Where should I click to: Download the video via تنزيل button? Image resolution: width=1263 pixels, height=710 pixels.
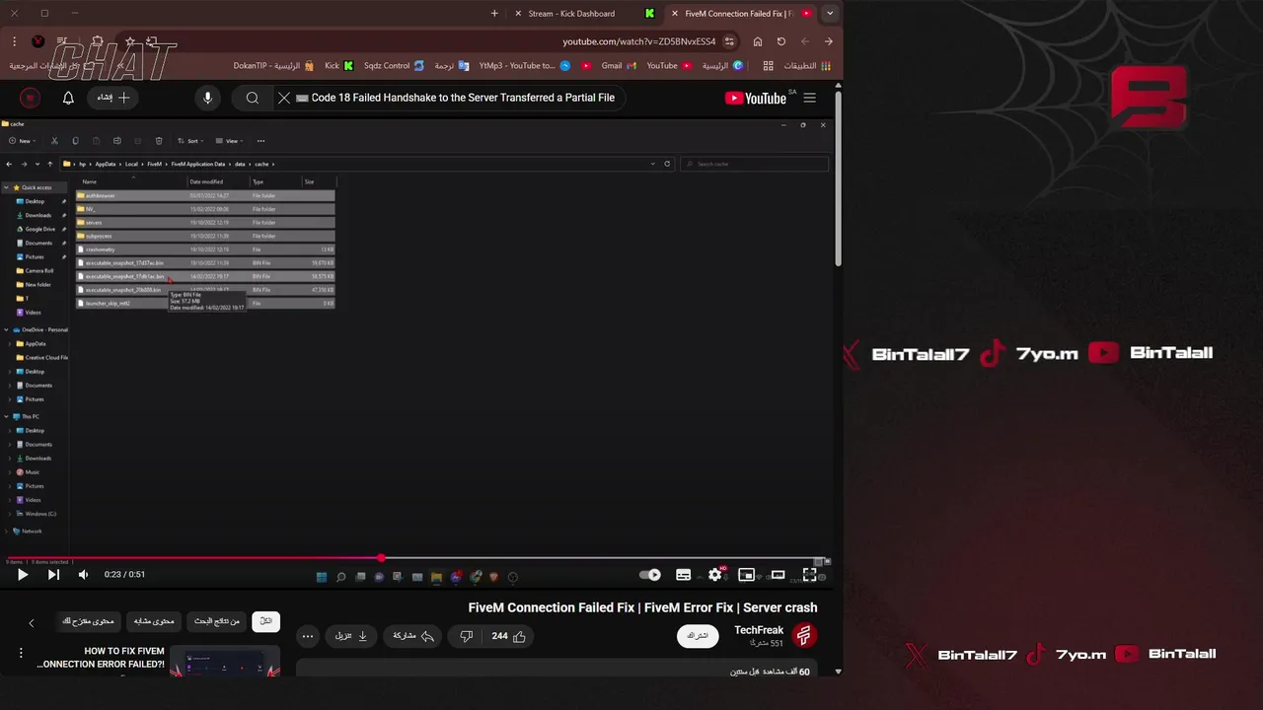[x=351, y=636]
